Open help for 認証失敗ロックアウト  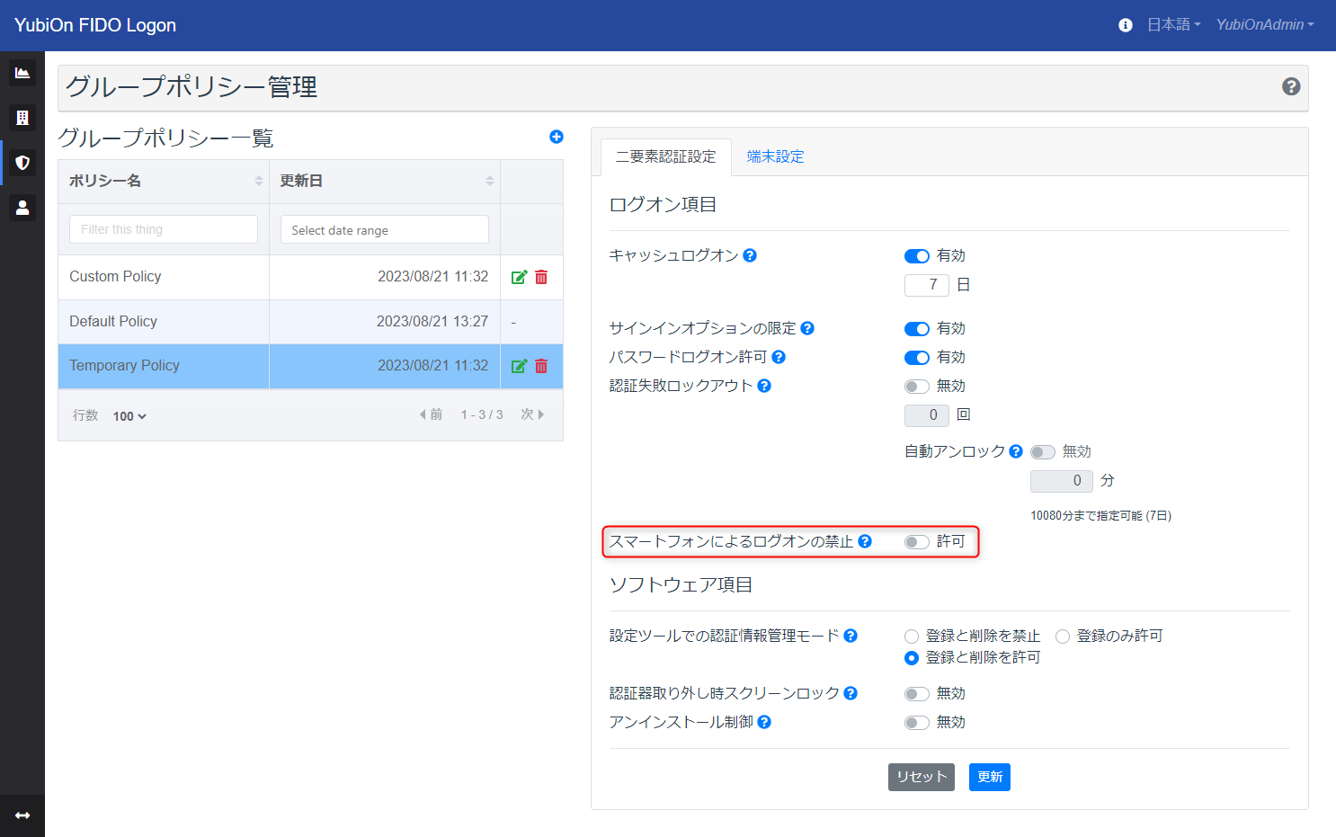click(764, 386)
